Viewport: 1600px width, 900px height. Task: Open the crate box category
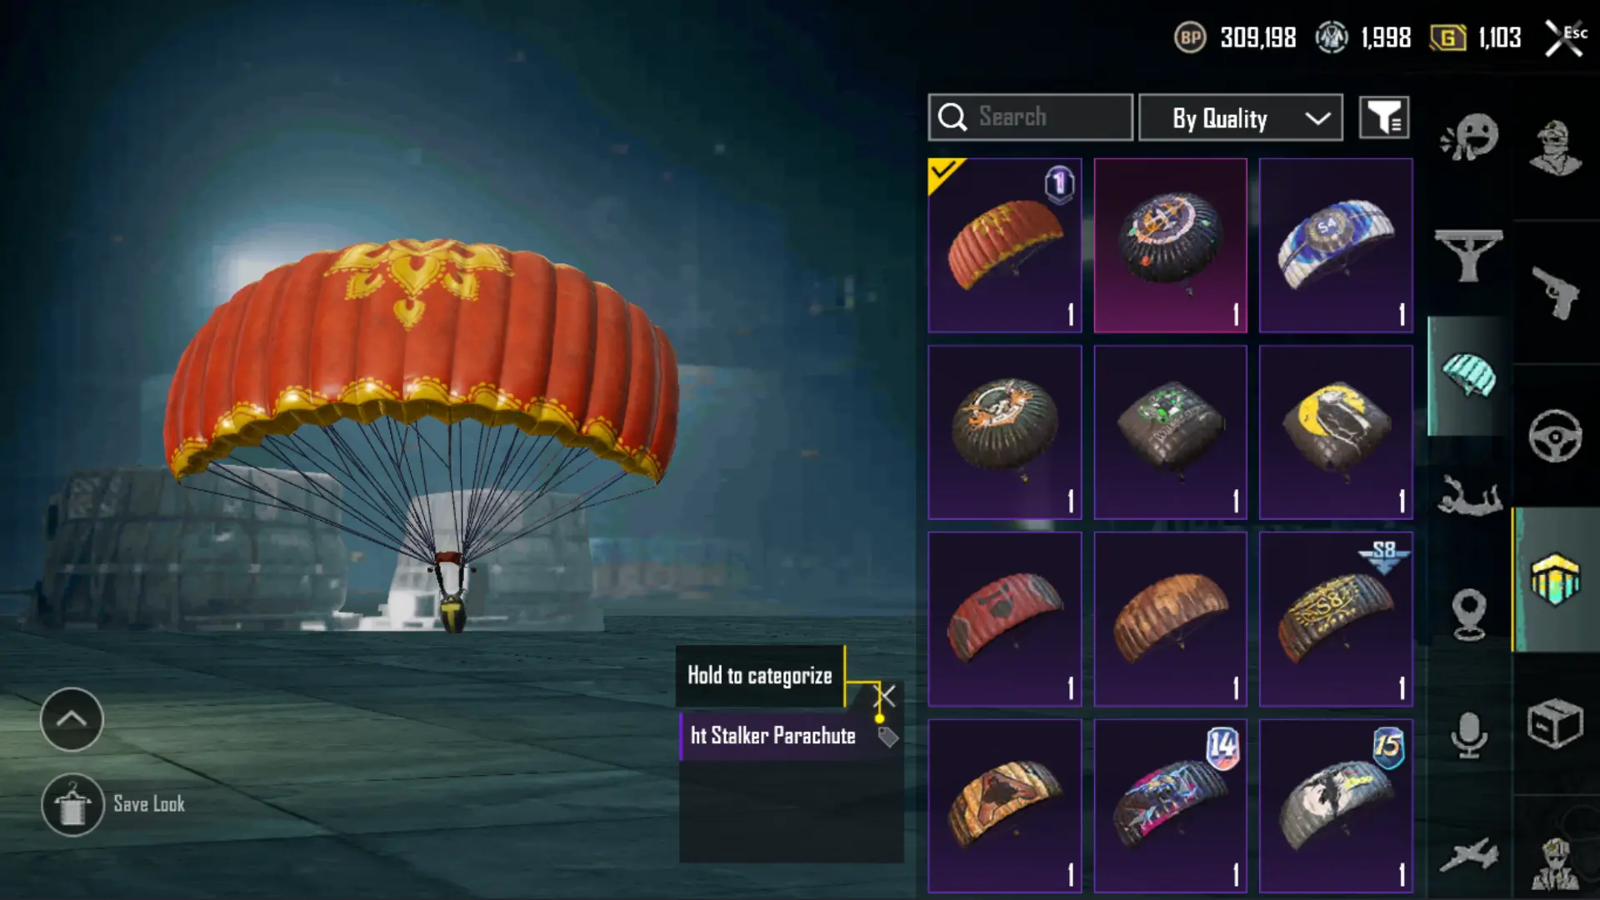point(1555,722)
